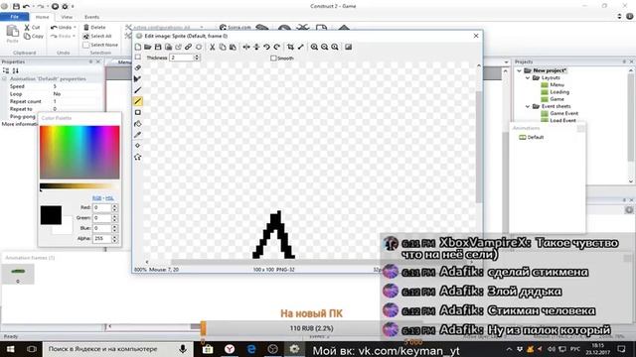Click Cut in the Clipboard group
The image size is (636, 357).
pyautogui.click(x=32, y=27)
